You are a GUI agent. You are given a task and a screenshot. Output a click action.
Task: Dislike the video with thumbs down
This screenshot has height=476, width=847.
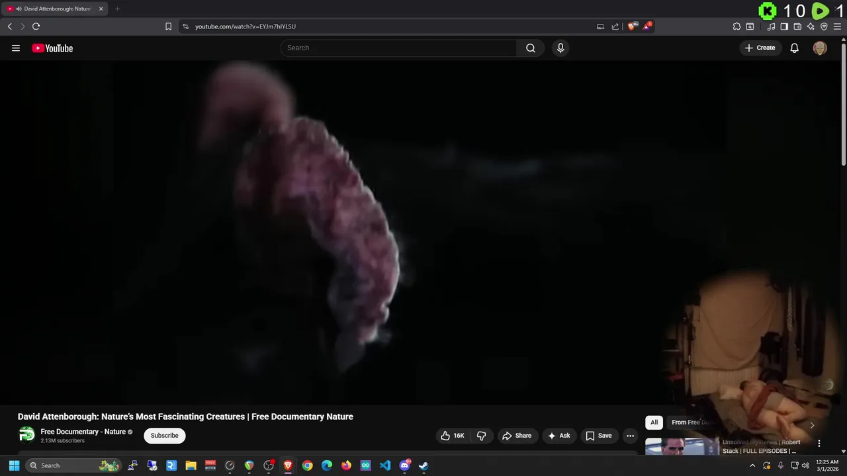[482, 436]
